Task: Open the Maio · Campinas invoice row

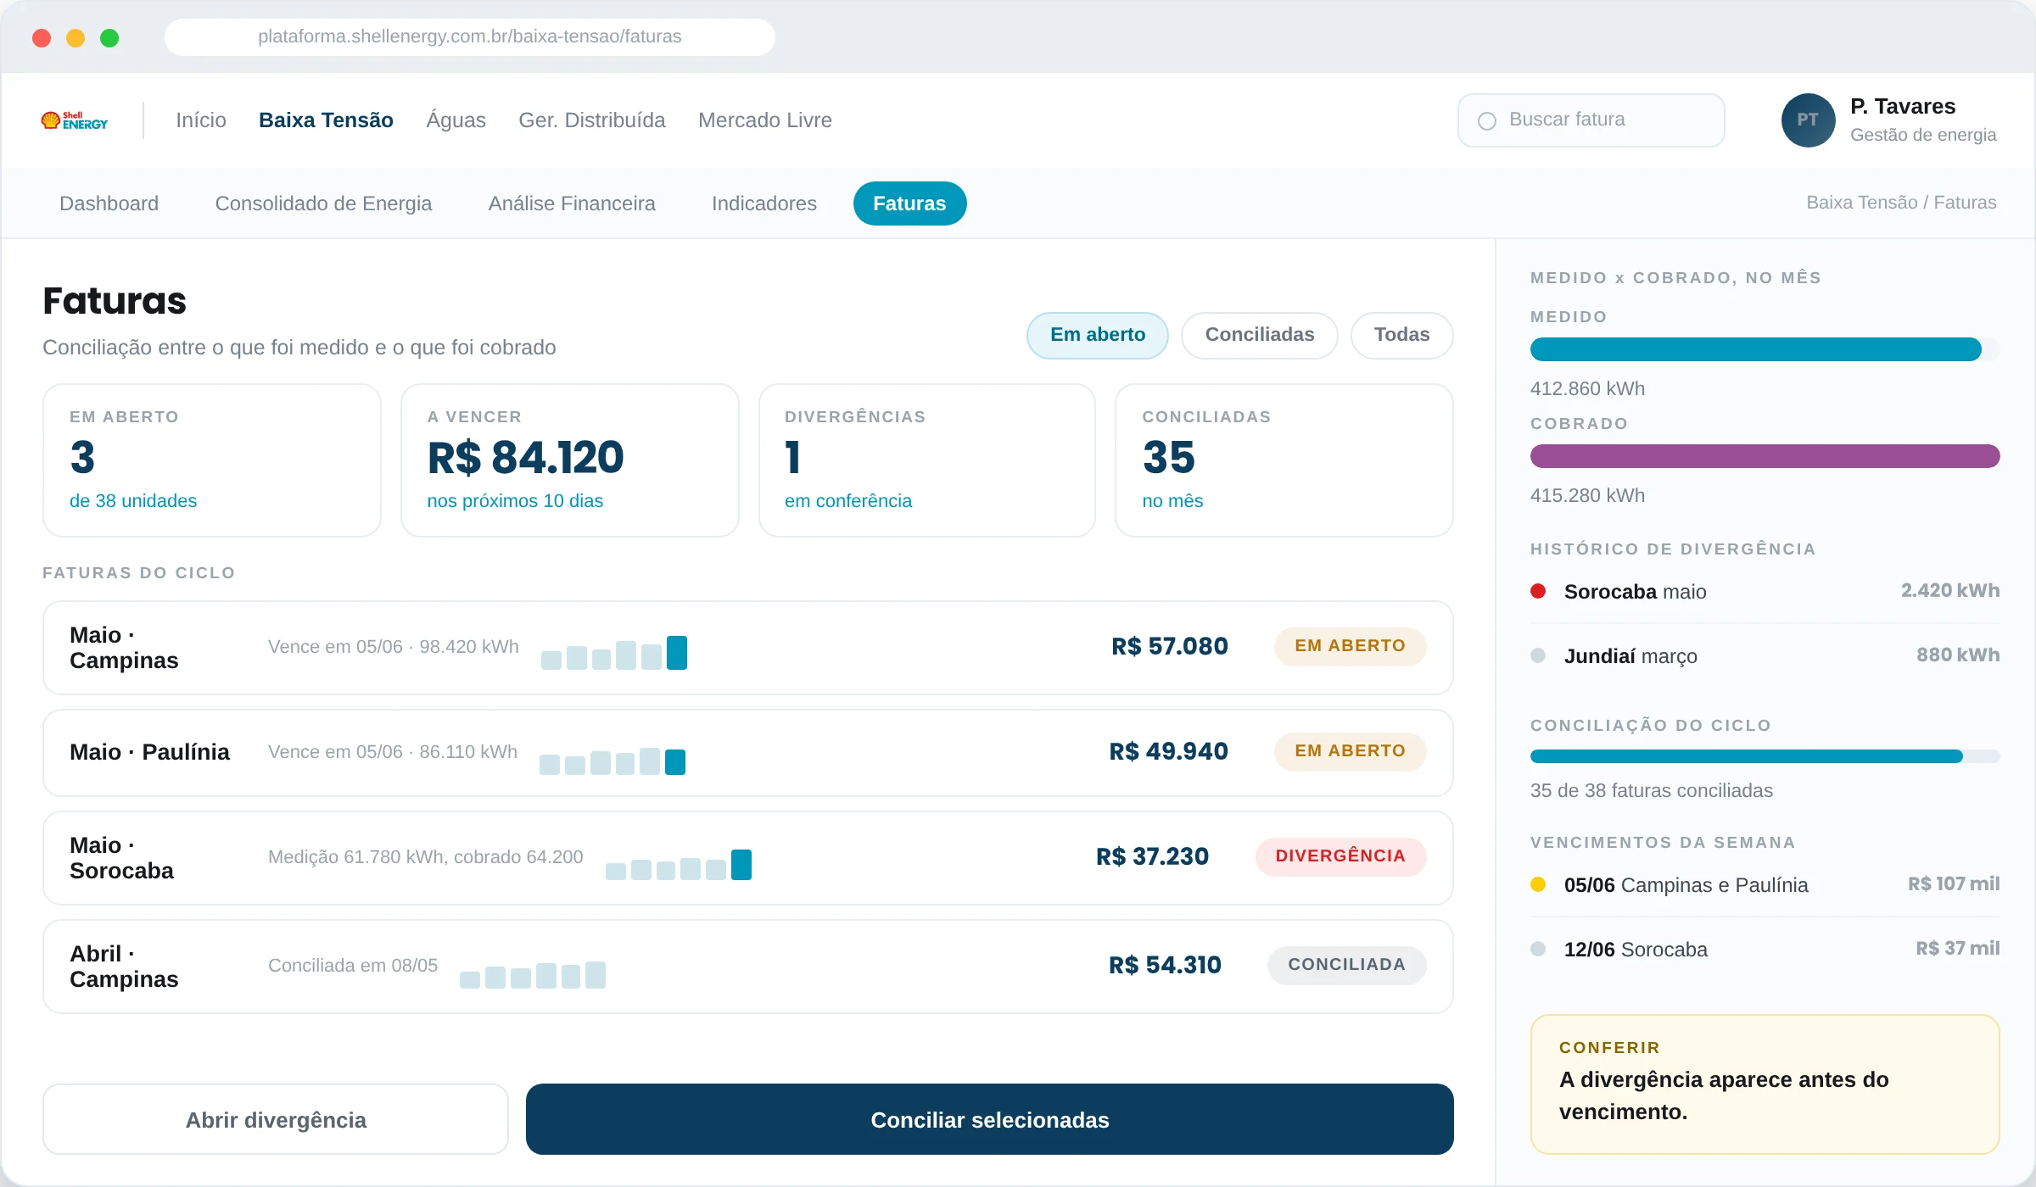Action: (748, 648)
